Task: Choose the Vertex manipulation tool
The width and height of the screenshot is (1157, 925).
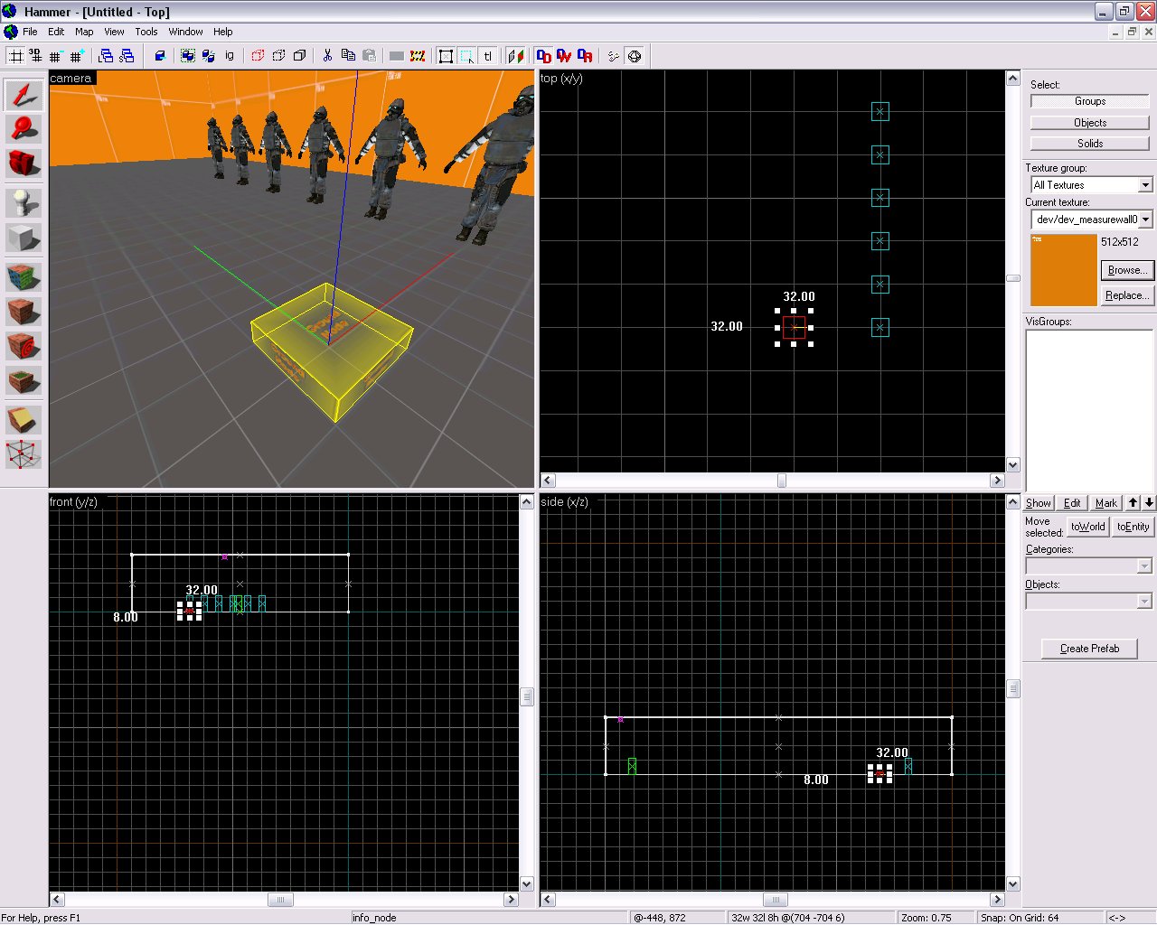Action: (24, 454)
